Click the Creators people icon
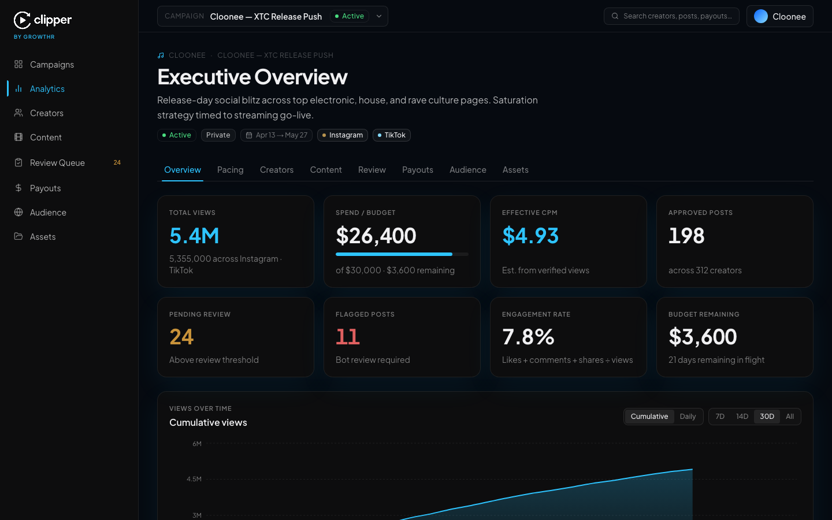The width and height of the screenshot is (832, 520). (18, 113)
